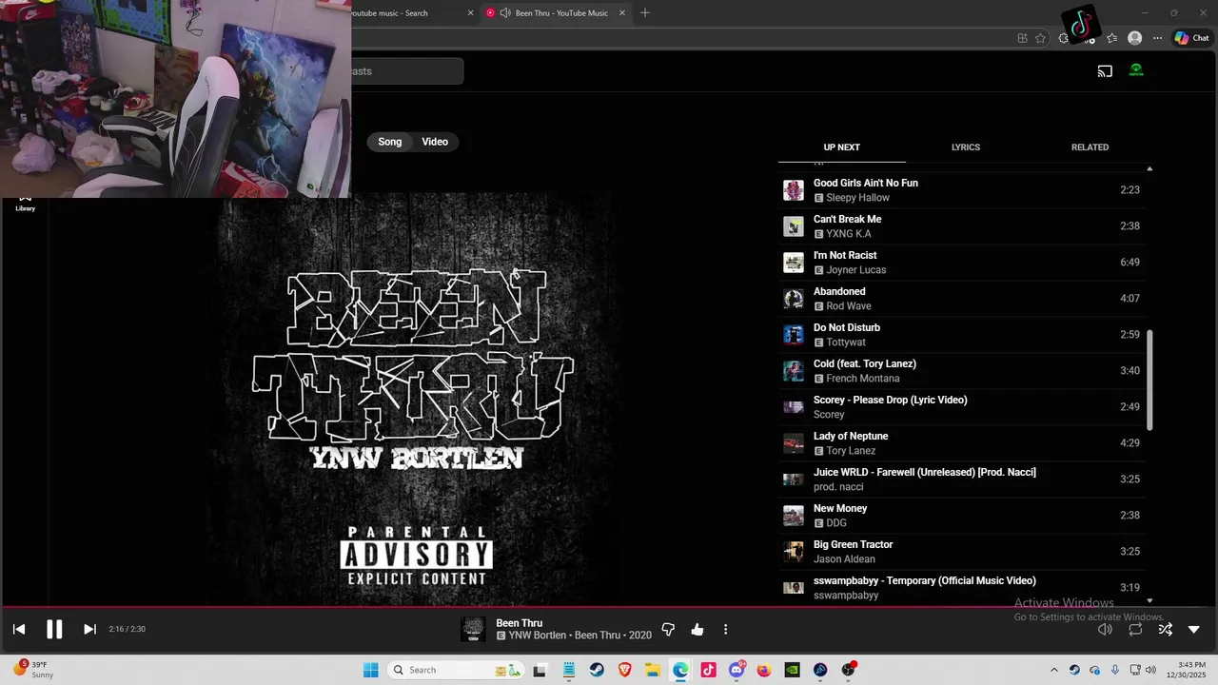Open the RELATED tab
Viewport: 1218px width, 685px height.
pos(1090,147)
